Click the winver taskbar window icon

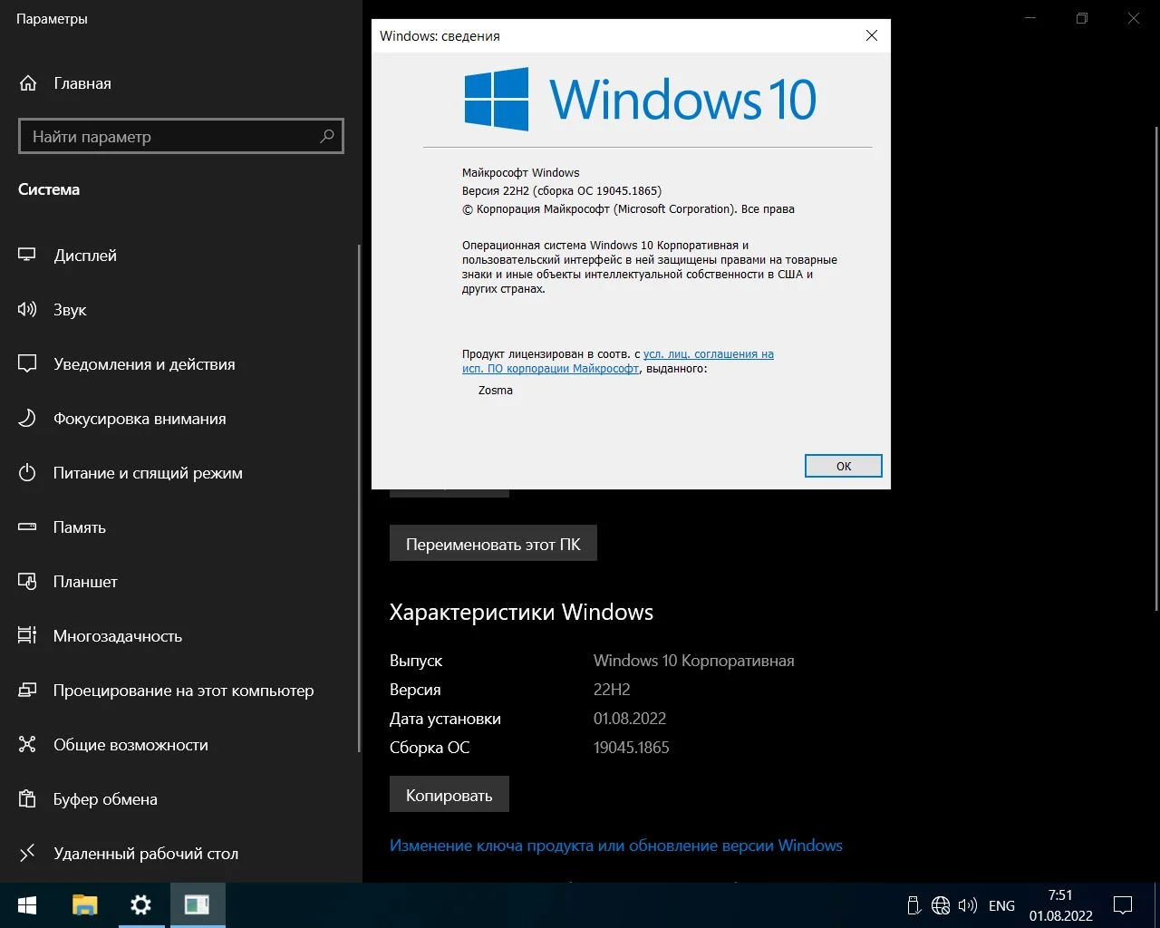pyautogui.click(x=197, y=905)
